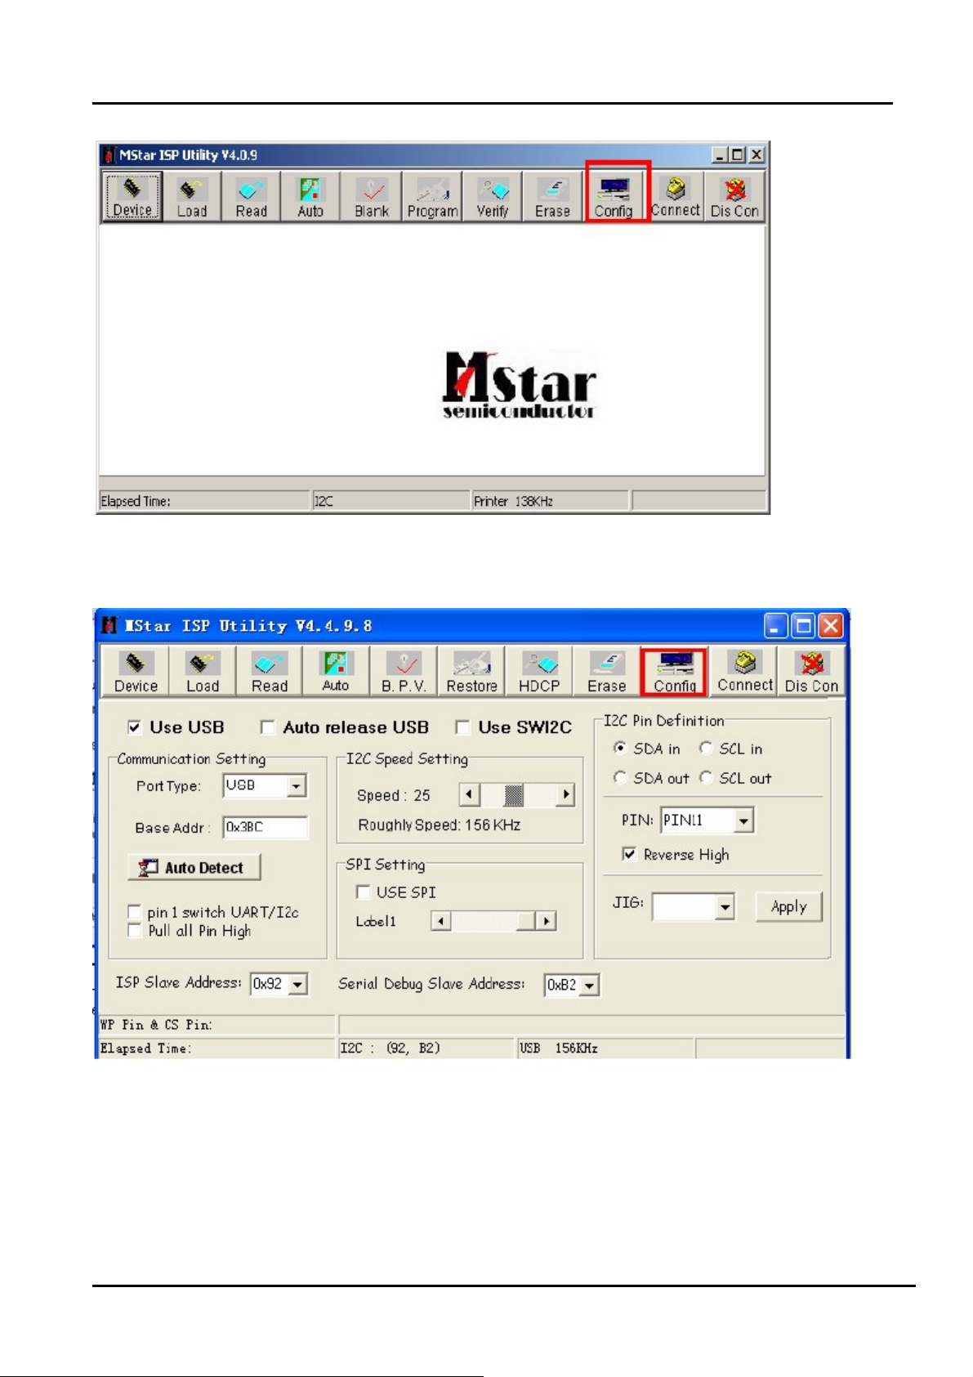
Task: Enable Auto release USB checkbox
Action: (267, 727)
